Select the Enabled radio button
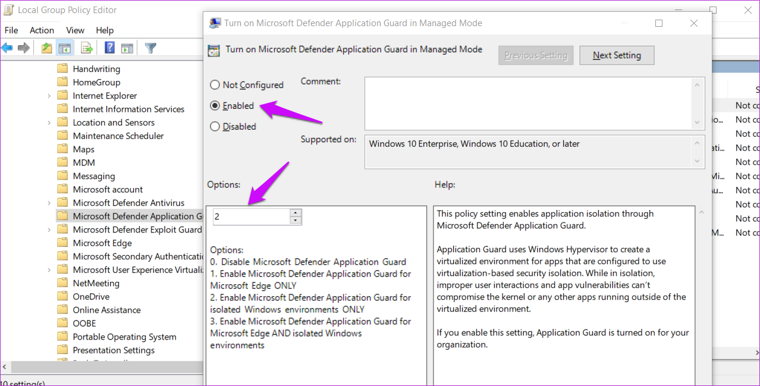The width and height of the screenshot is (760, 386). (x=215, y=105)
